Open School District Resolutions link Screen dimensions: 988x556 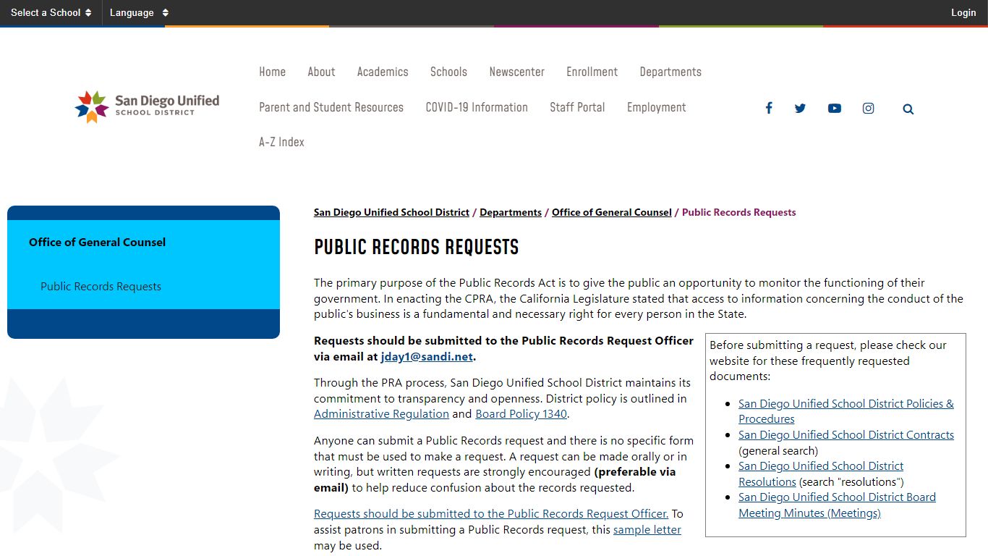tap(821, 473)
